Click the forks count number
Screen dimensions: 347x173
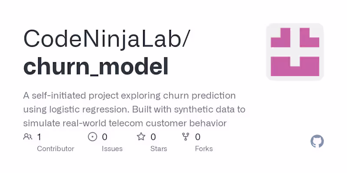pos(198,137)
